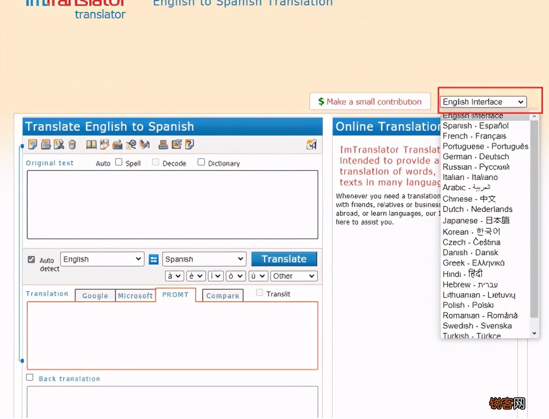This screenshot has height=419, width=549.
Task: Open the Other characters dropdown
Action: point(294,276)
